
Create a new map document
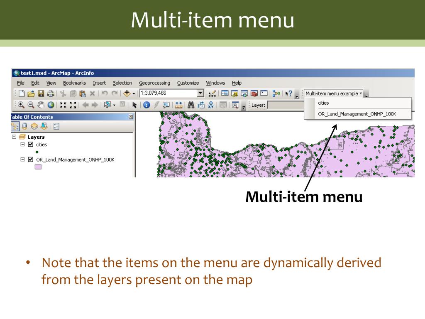(22, 93)
